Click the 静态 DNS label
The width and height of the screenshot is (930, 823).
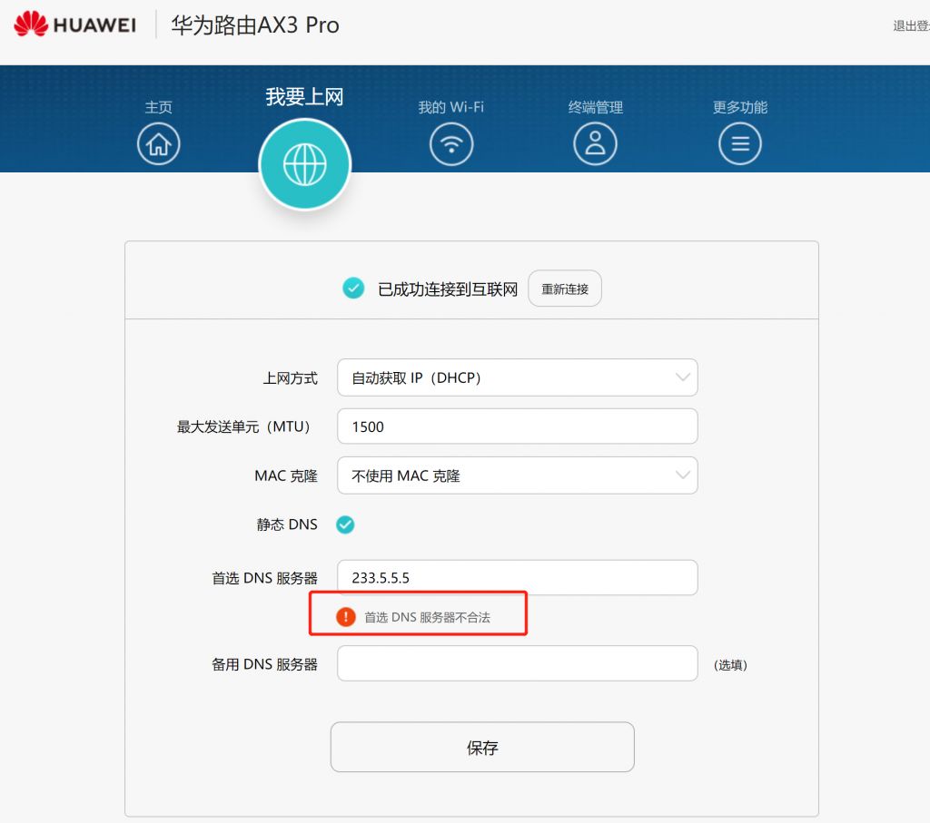click(287, 524)
